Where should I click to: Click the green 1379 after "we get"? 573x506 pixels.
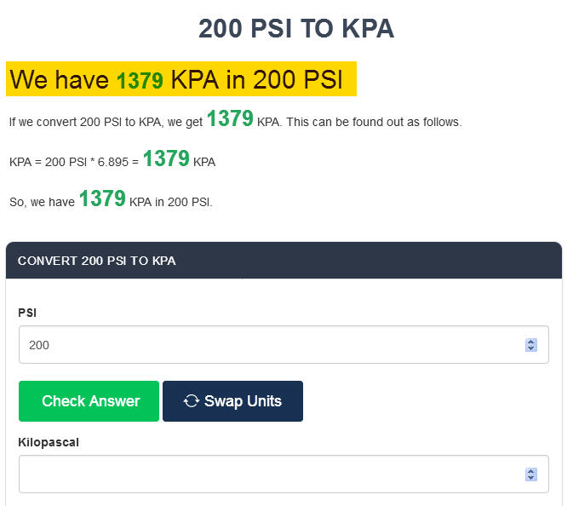click(230, 119)
